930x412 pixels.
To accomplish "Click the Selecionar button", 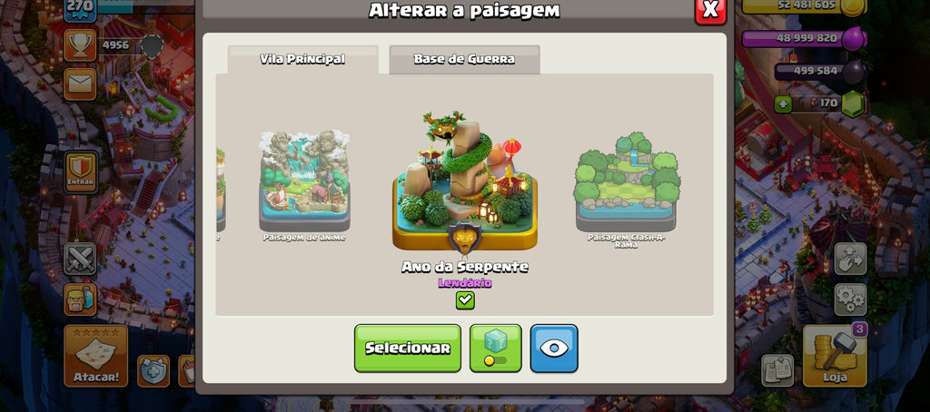I will click(x=408, y=348).
